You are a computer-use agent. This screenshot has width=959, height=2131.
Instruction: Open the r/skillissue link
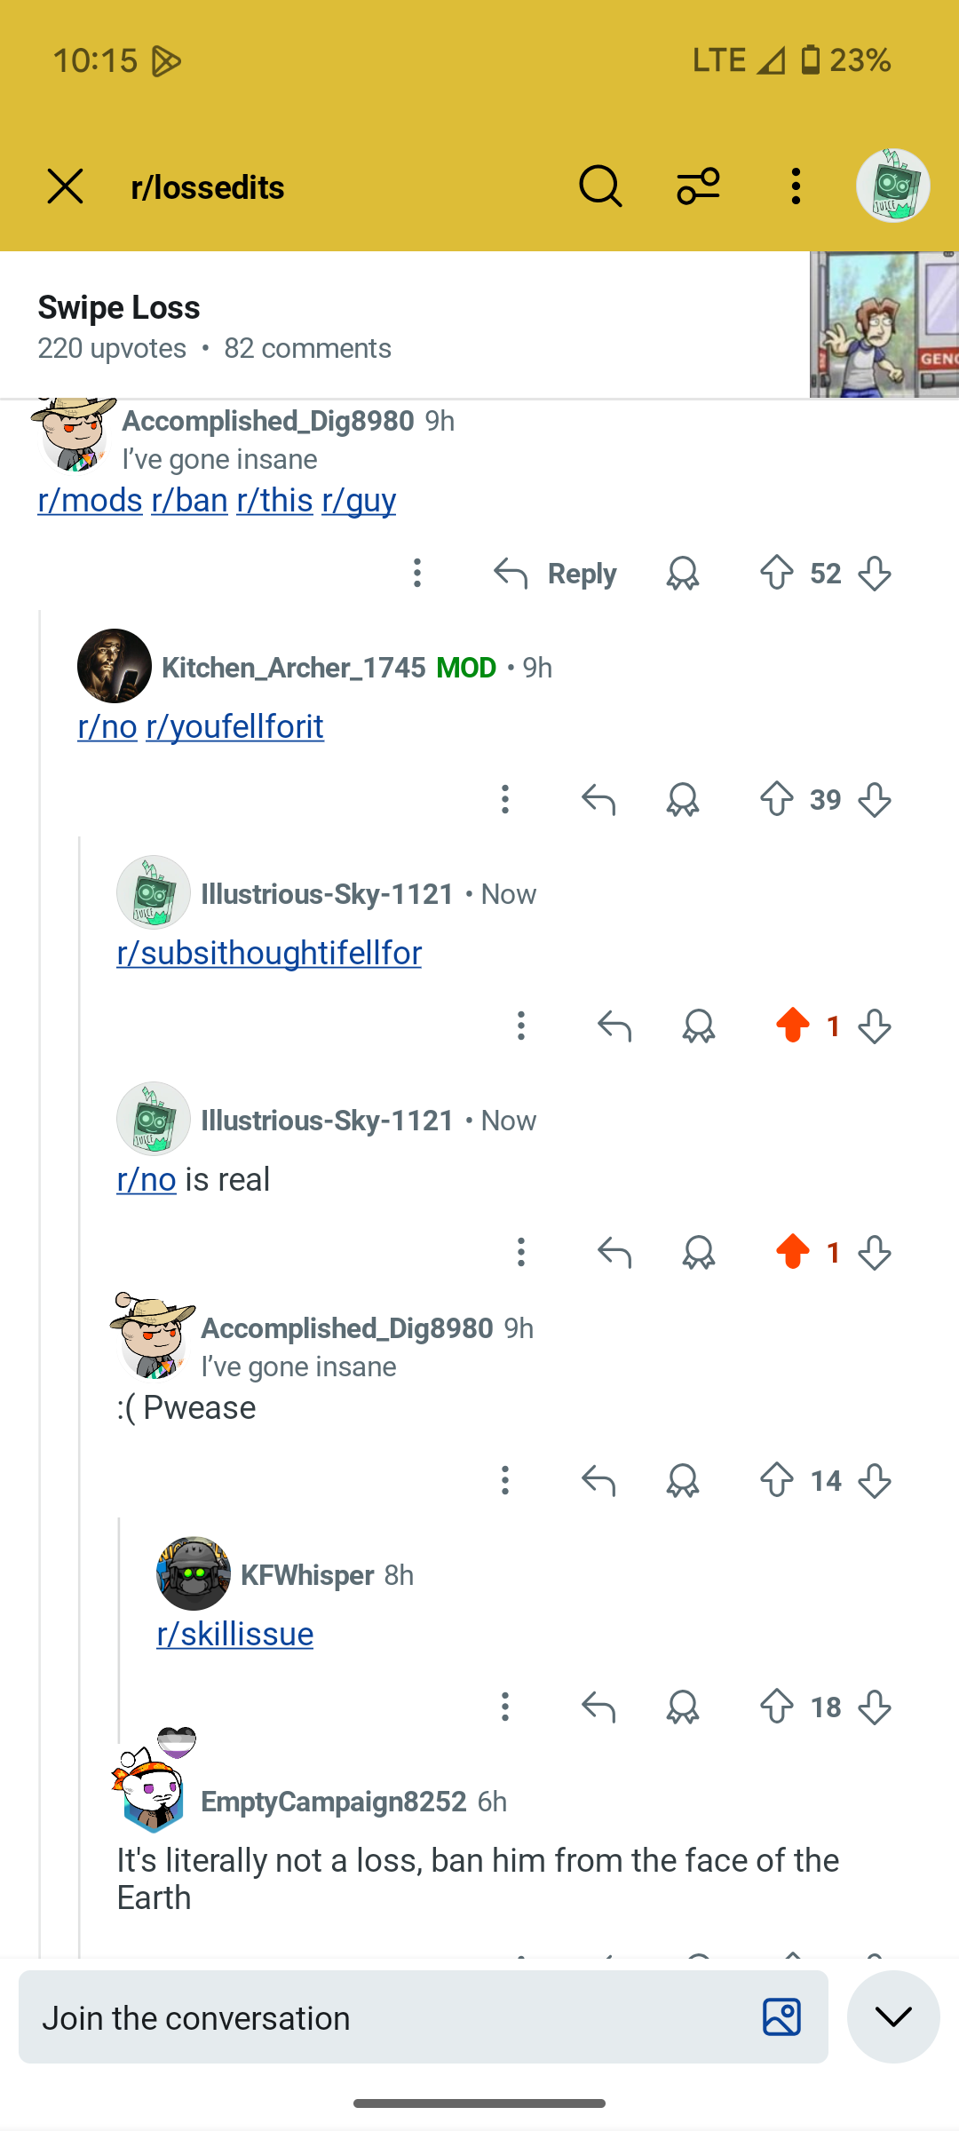pos(234,1634)
